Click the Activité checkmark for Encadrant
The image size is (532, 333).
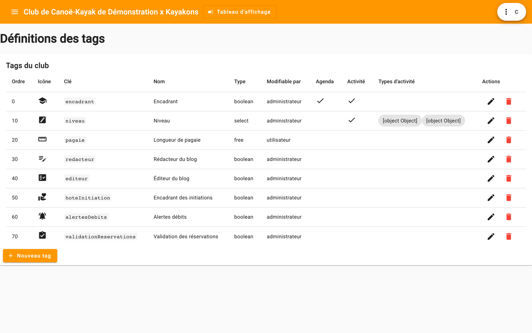(351, 101)
